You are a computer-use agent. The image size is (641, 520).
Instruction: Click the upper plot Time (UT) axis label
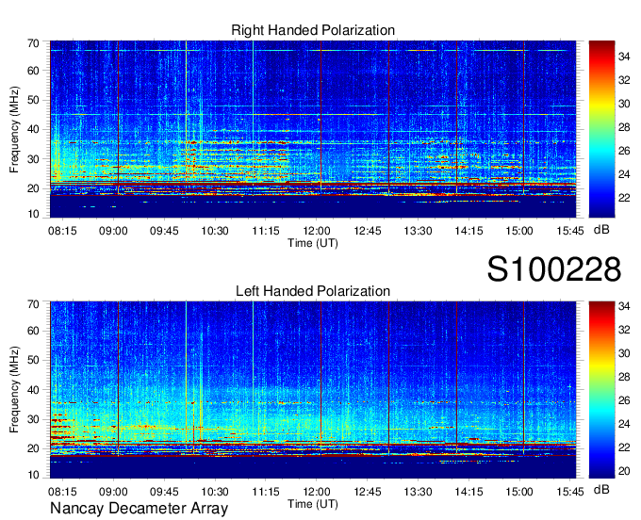313,243
